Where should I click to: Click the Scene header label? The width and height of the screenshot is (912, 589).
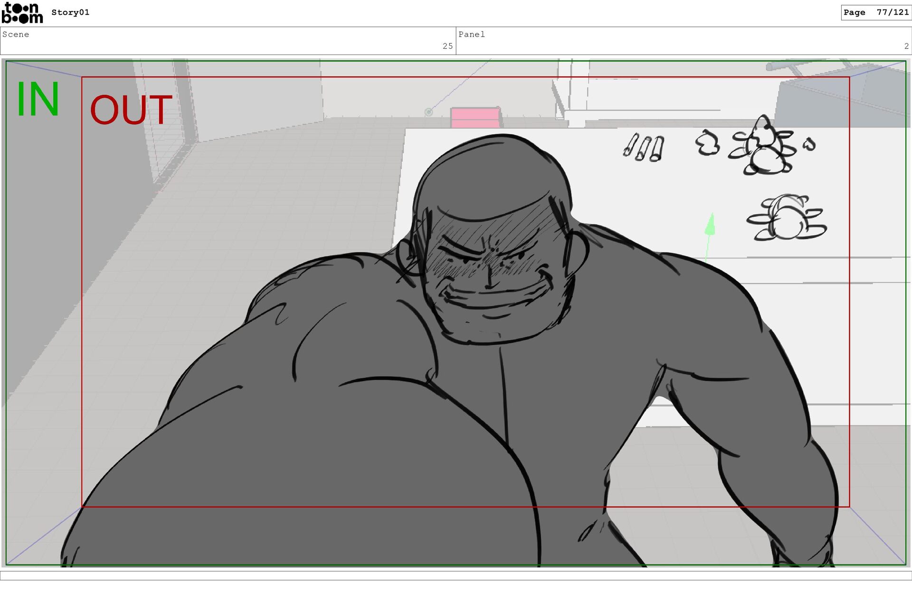16,34
